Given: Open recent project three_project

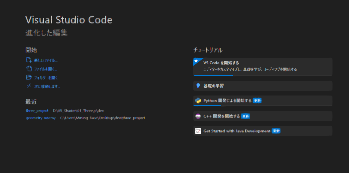Looking at the screenshot, I should 37,111.
